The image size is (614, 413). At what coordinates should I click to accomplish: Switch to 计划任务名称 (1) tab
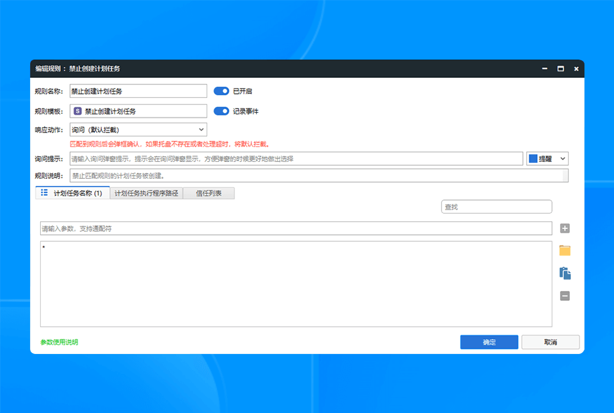73,193
